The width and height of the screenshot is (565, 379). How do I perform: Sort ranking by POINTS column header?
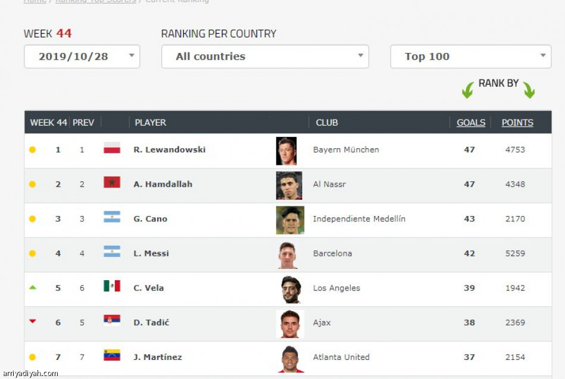pyautogui.click(x=517, y=123)
